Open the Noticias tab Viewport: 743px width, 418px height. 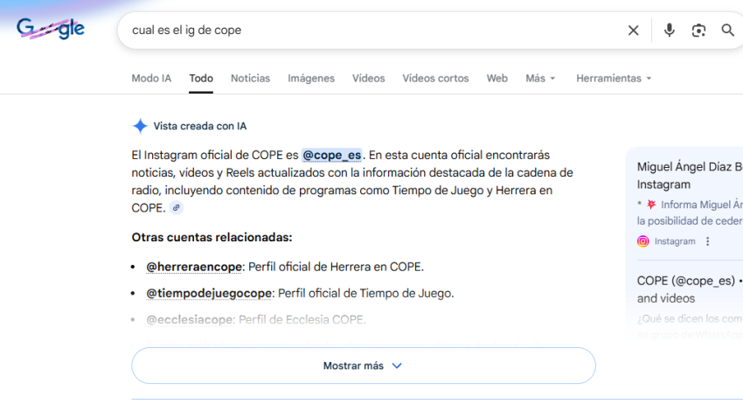click(250, 78)
